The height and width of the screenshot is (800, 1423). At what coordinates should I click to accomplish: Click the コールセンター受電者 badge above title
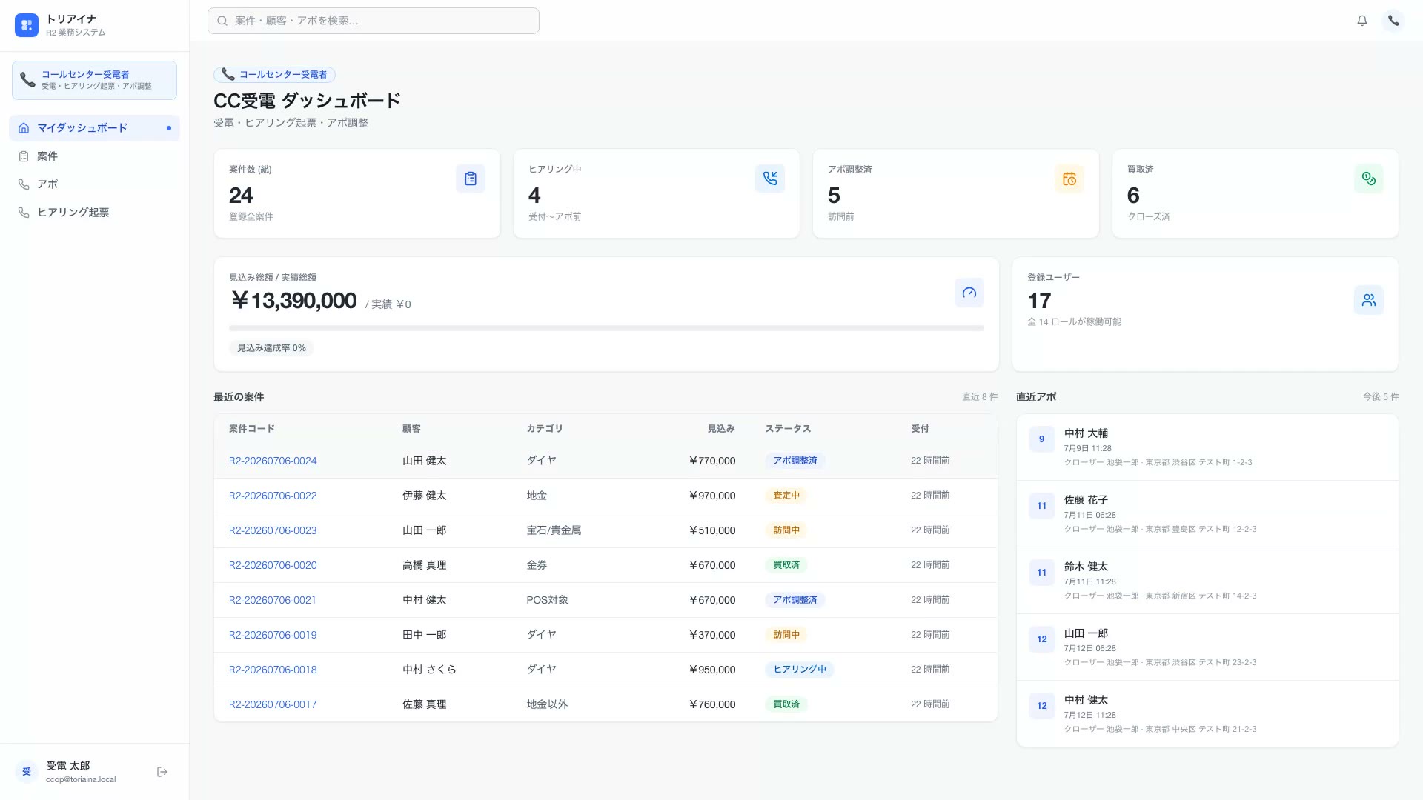[275, 75]
